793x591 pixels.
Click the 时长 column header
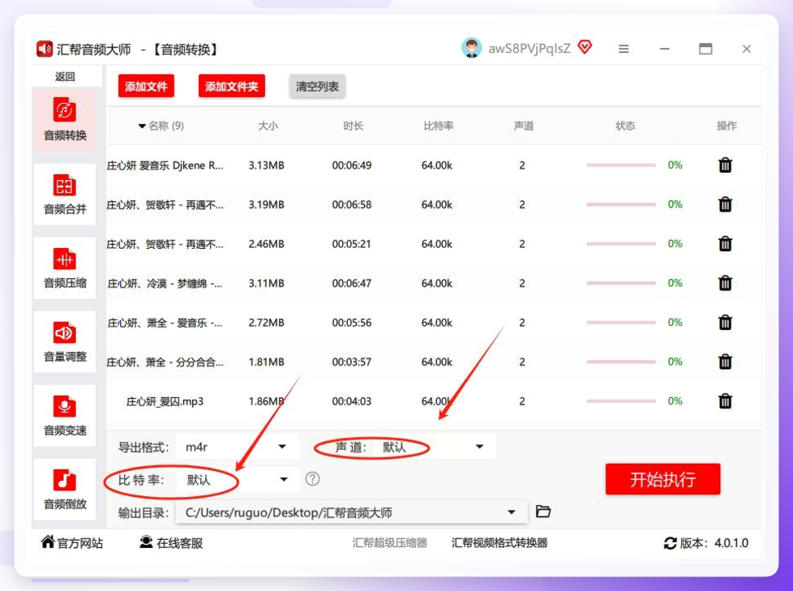click(x=353, y=126)
